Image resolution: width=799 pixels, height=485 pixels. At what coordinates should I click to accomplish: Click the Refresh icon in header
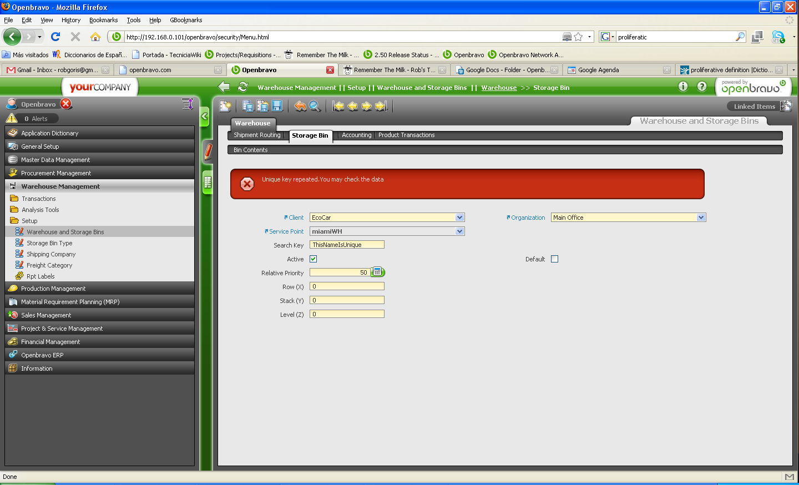[x=242, y=87]
